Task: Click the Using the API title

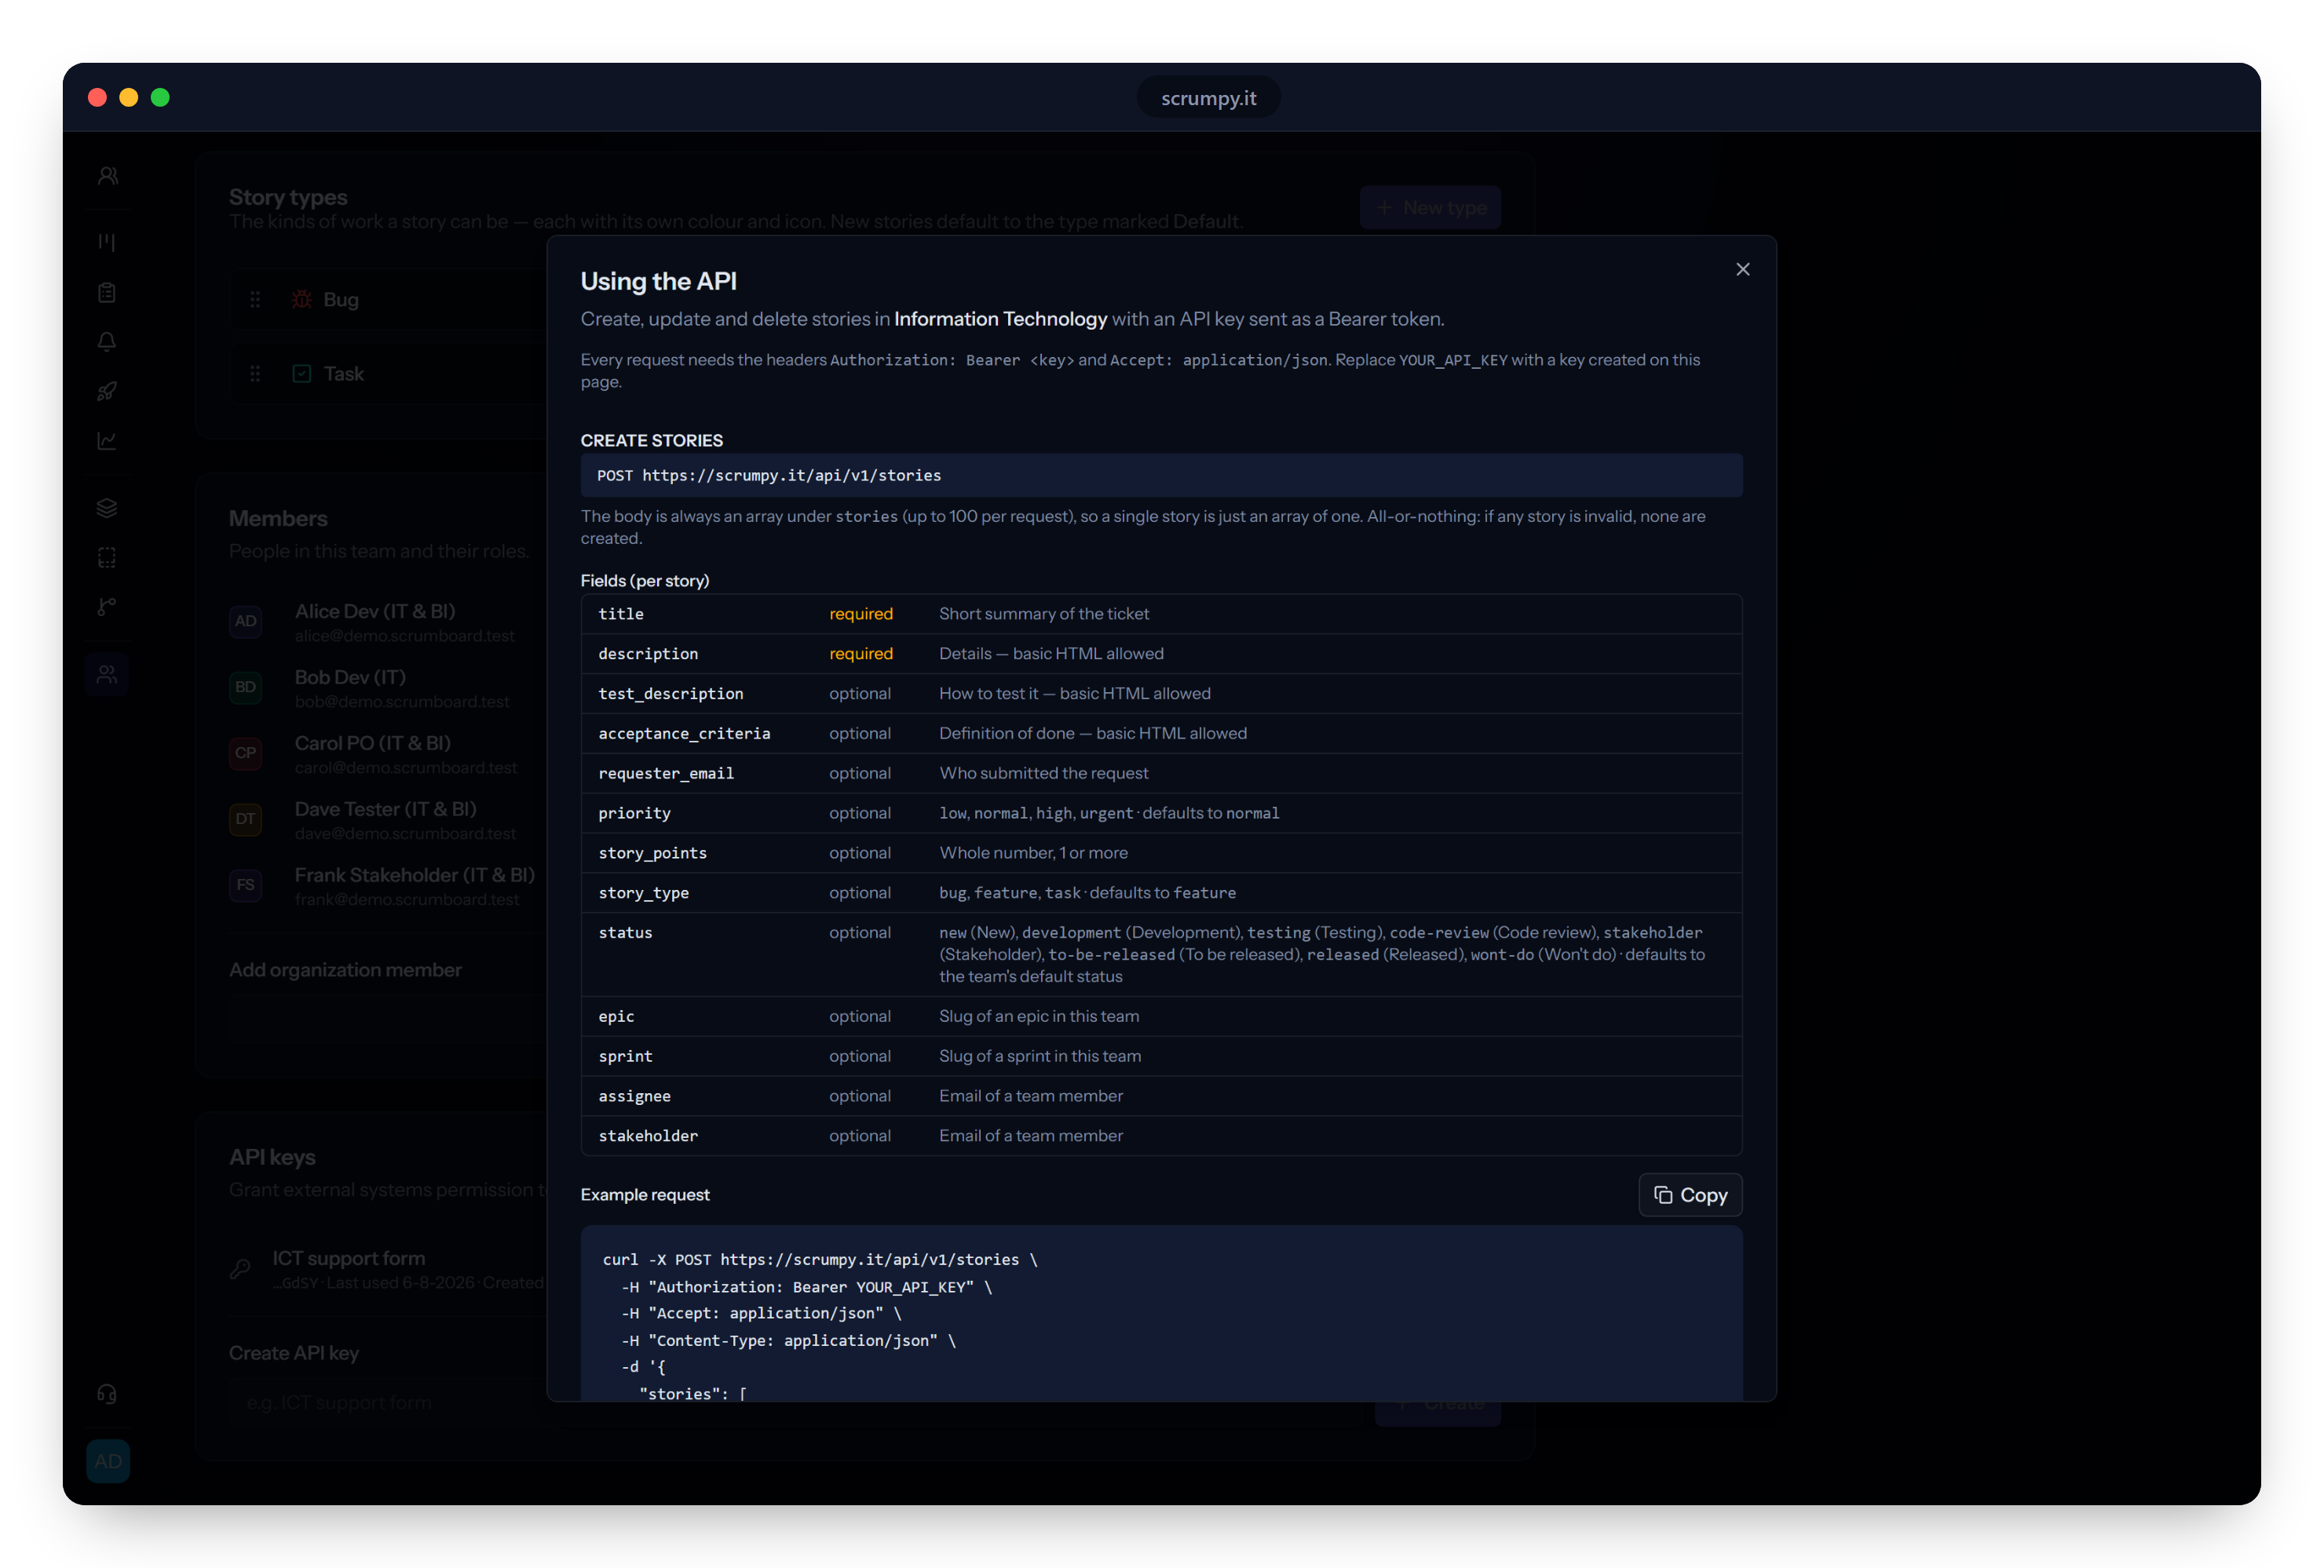Action: click(658, 282)
